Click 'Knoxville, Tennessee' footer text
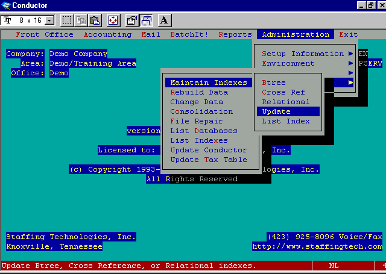This screenshot has height=274, width=386. pos(54,246)
